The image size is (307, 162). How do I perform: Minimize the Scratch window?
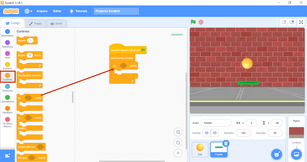[279, 3]
